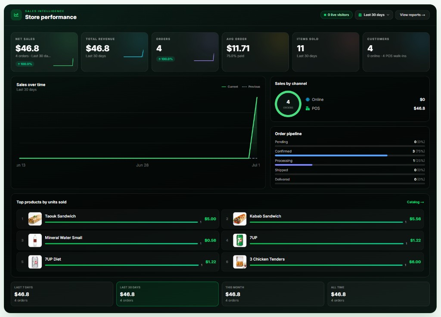Click the Processing pipeline progress bar
The image size is (441, 317).
350,165
